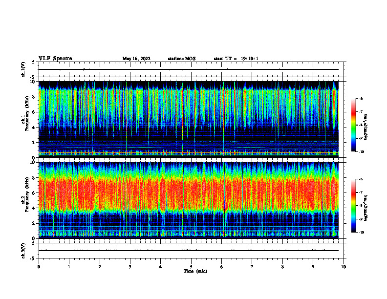Click the ch.1 voltage waveform trace
The image size is (387, 299).
[x=188, y=69]
